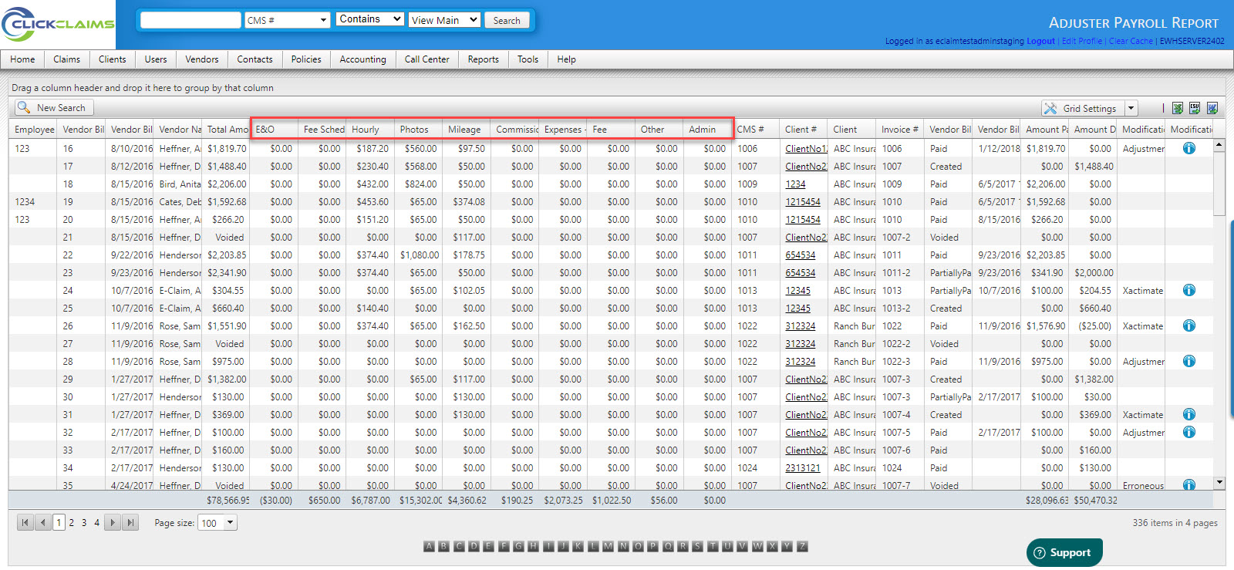This screenshot has width=1234, height=570.
Task: Sort by the Invoice # column header
Action: pyautogui.click(x=900, y=130)
